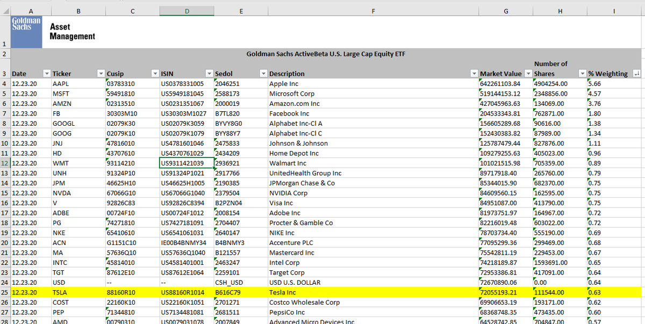Image resolution: width=645 pixels, height=324 pixels.
Task: Open the Description column filter dropdown
Action: [474, 74]
